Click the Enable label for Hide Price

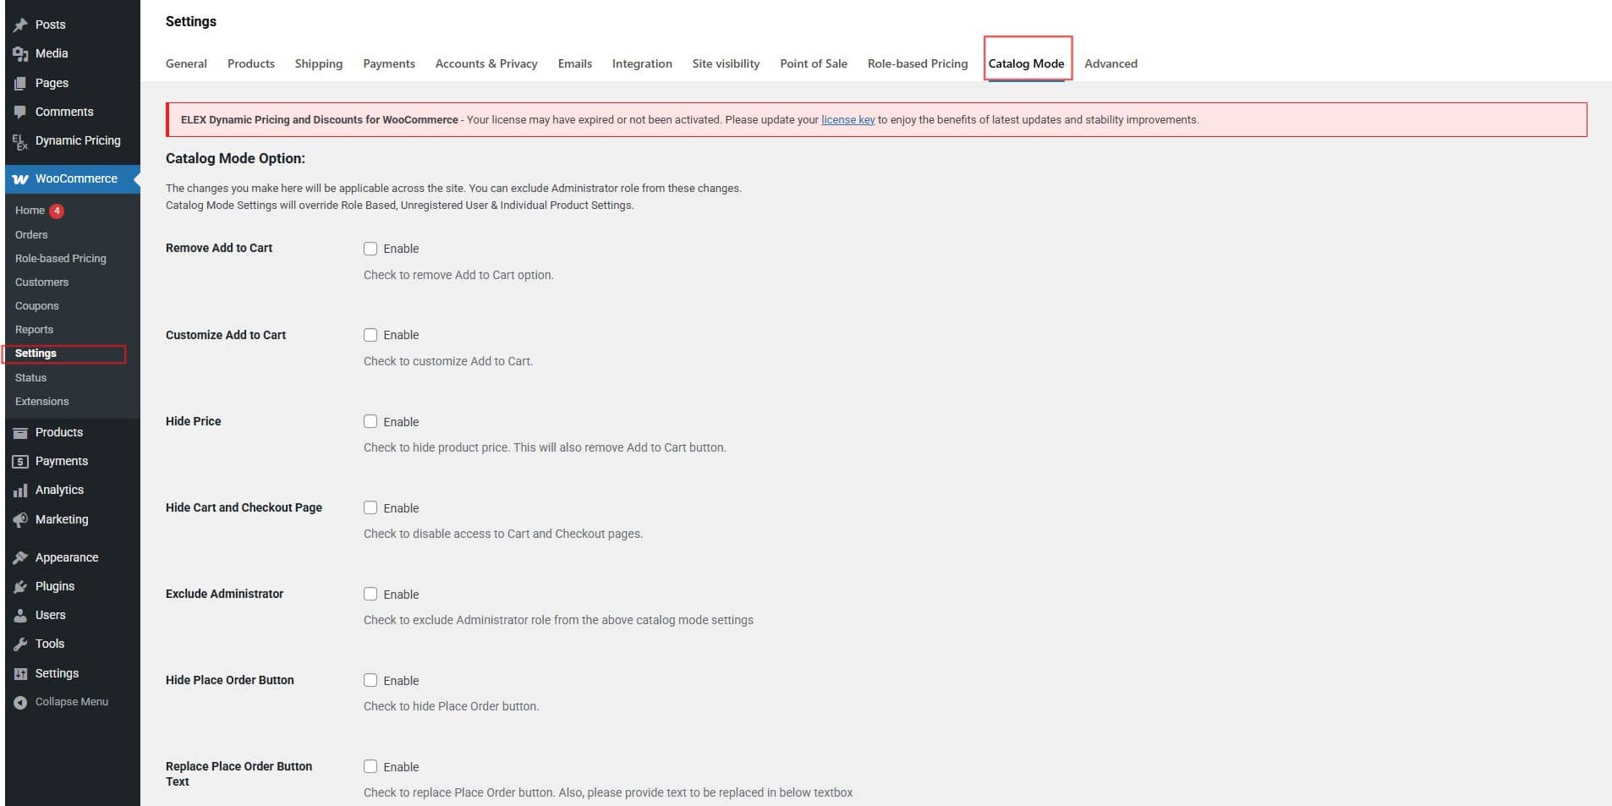401,422
